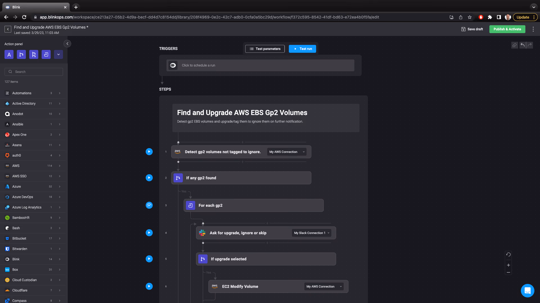The height and width of the screenshot is (303, 540).
Task: Add a step above Detect gp2 volumes
Action: tap(242, 142)
